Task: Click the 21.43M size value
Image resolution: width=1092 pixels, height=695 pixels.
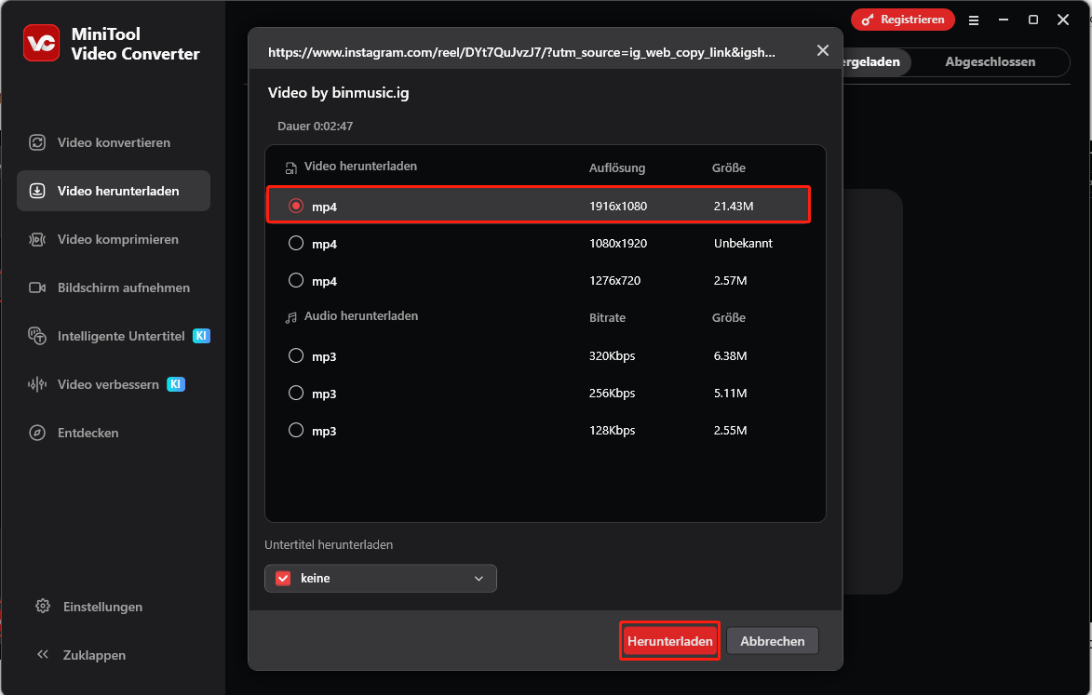Action: [x=734, y=206]
